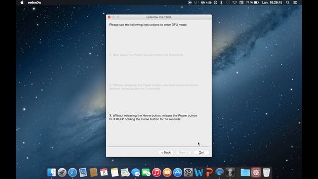Click the display mirroring menu bar icon
The height and width of the screenshot is (179, 318).
241,2
